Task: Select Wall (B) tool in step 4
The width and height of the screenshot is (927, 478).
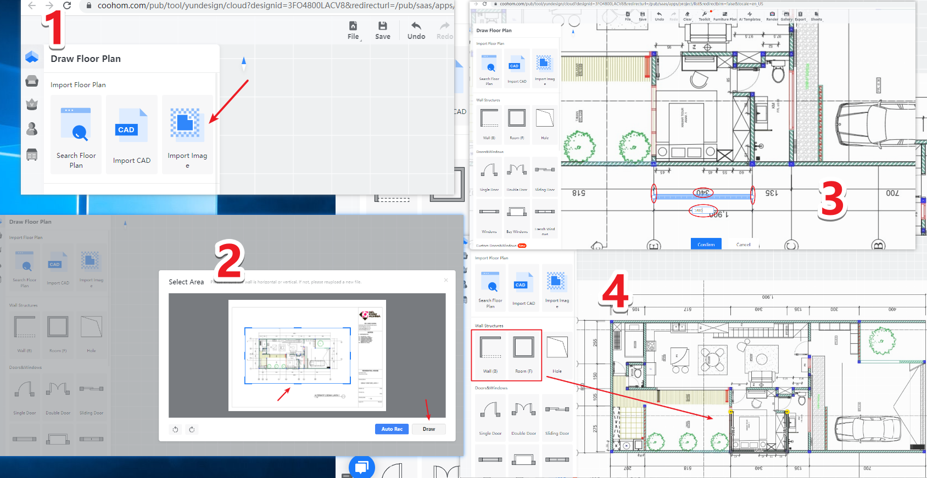Action: (x=490, y=355)
